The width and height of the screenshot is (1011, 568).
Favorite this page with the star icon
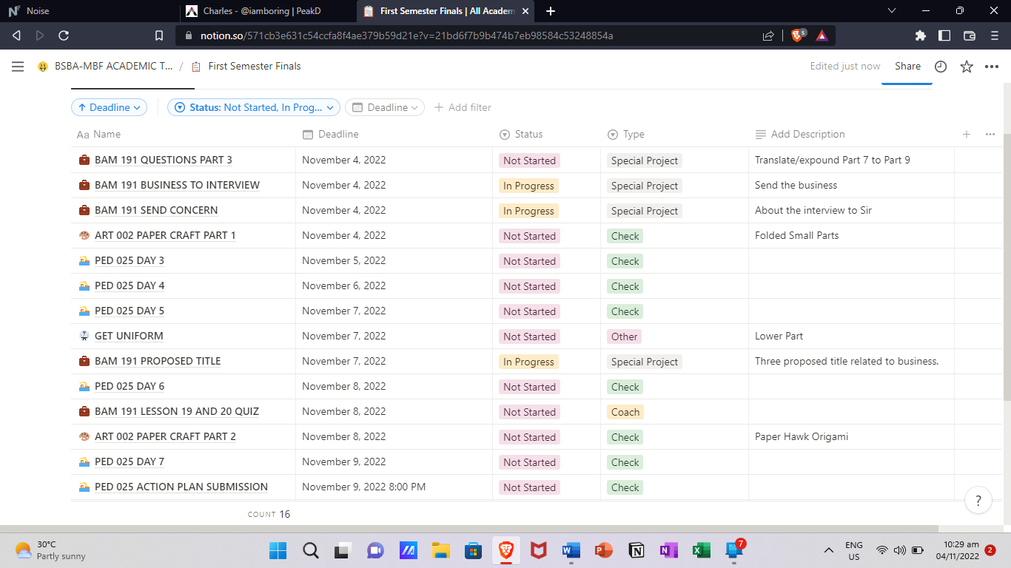click(967, 67)
